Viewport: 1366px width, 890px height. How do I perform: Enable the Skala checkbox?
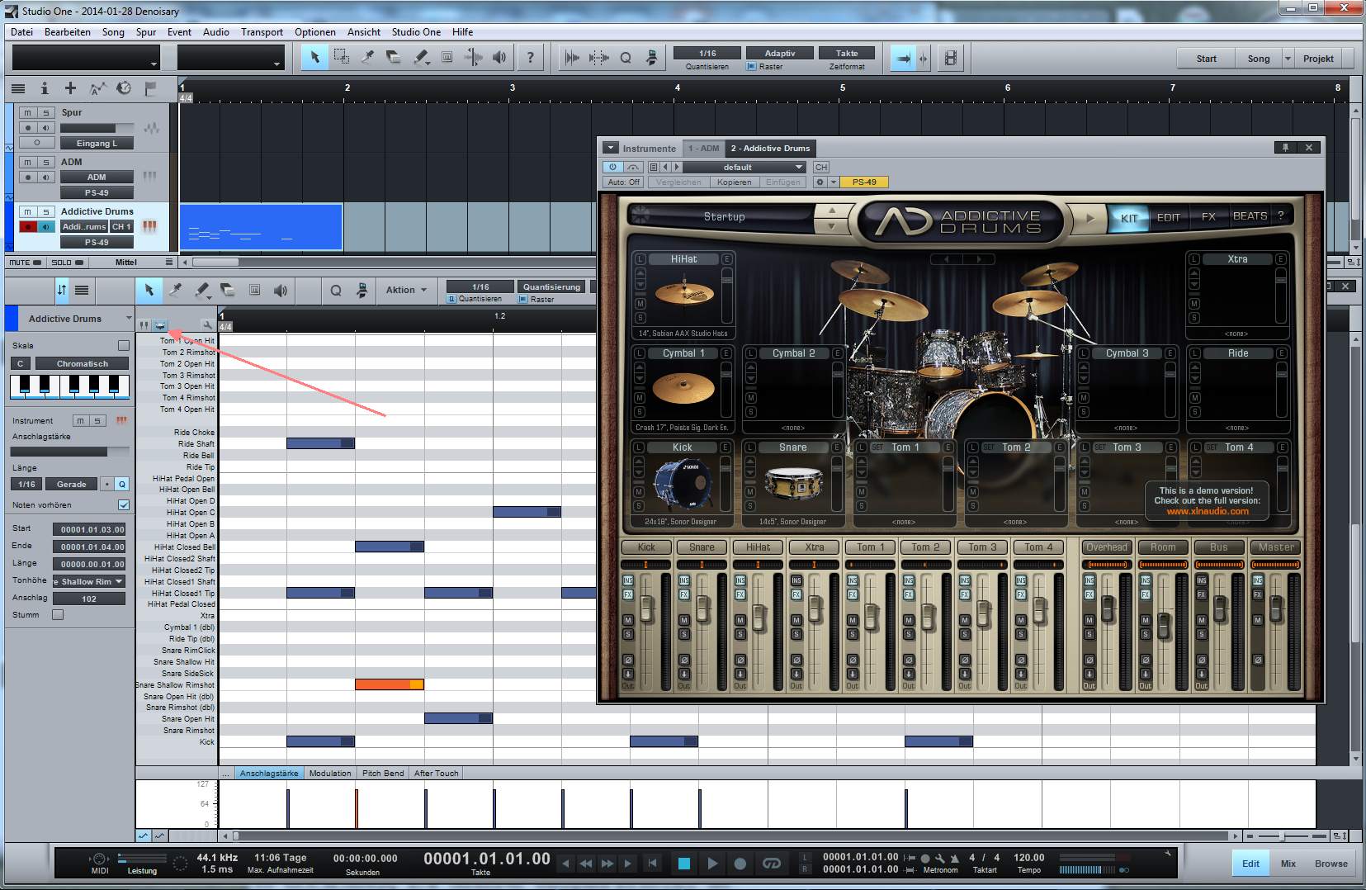[x=124, y=345]
